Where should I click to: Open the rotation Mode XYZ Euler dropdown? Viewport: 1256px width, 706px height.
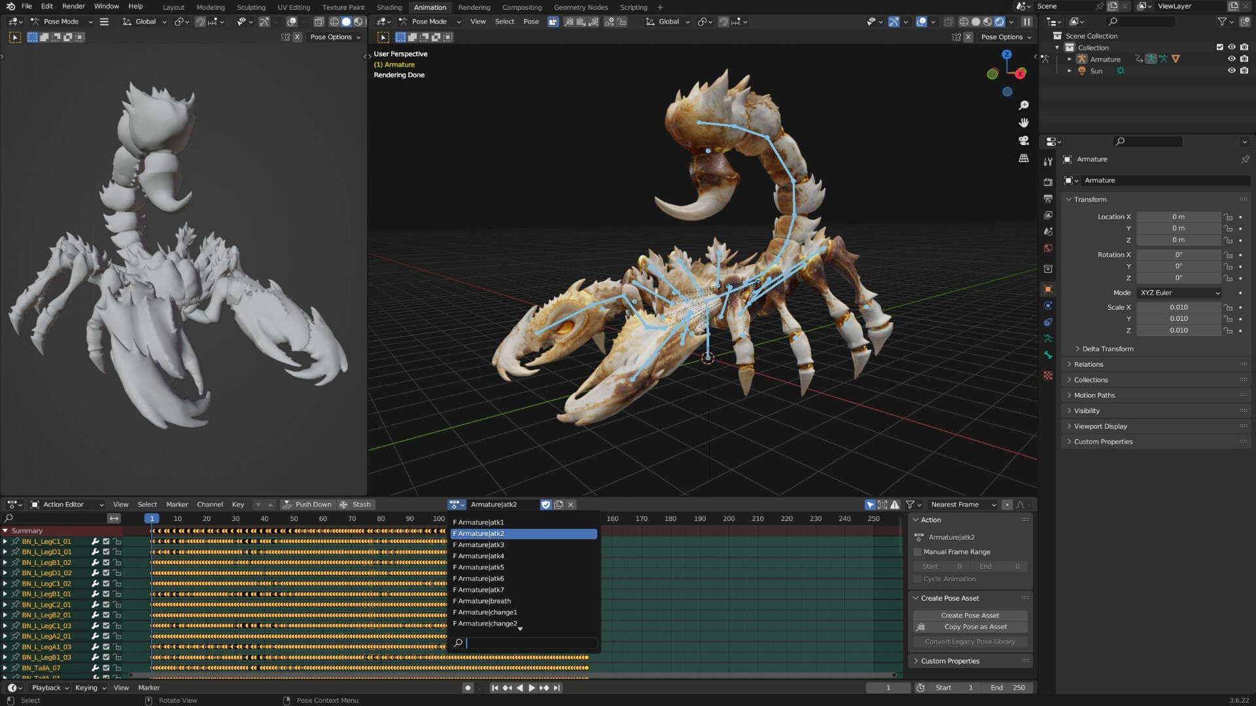tap(1179, 293)
